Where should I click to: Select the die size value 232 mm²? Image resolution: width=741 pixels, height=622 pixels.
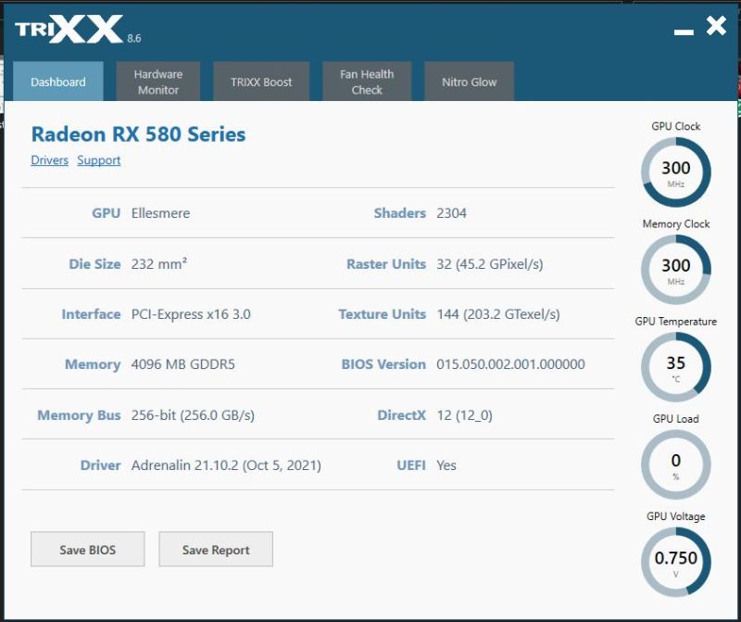[x=159, y=263]
